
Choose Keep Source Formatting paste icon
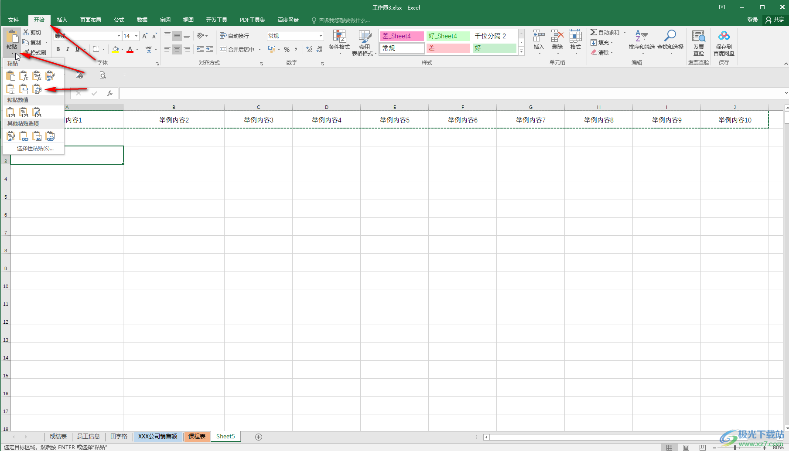pos(50,76)
